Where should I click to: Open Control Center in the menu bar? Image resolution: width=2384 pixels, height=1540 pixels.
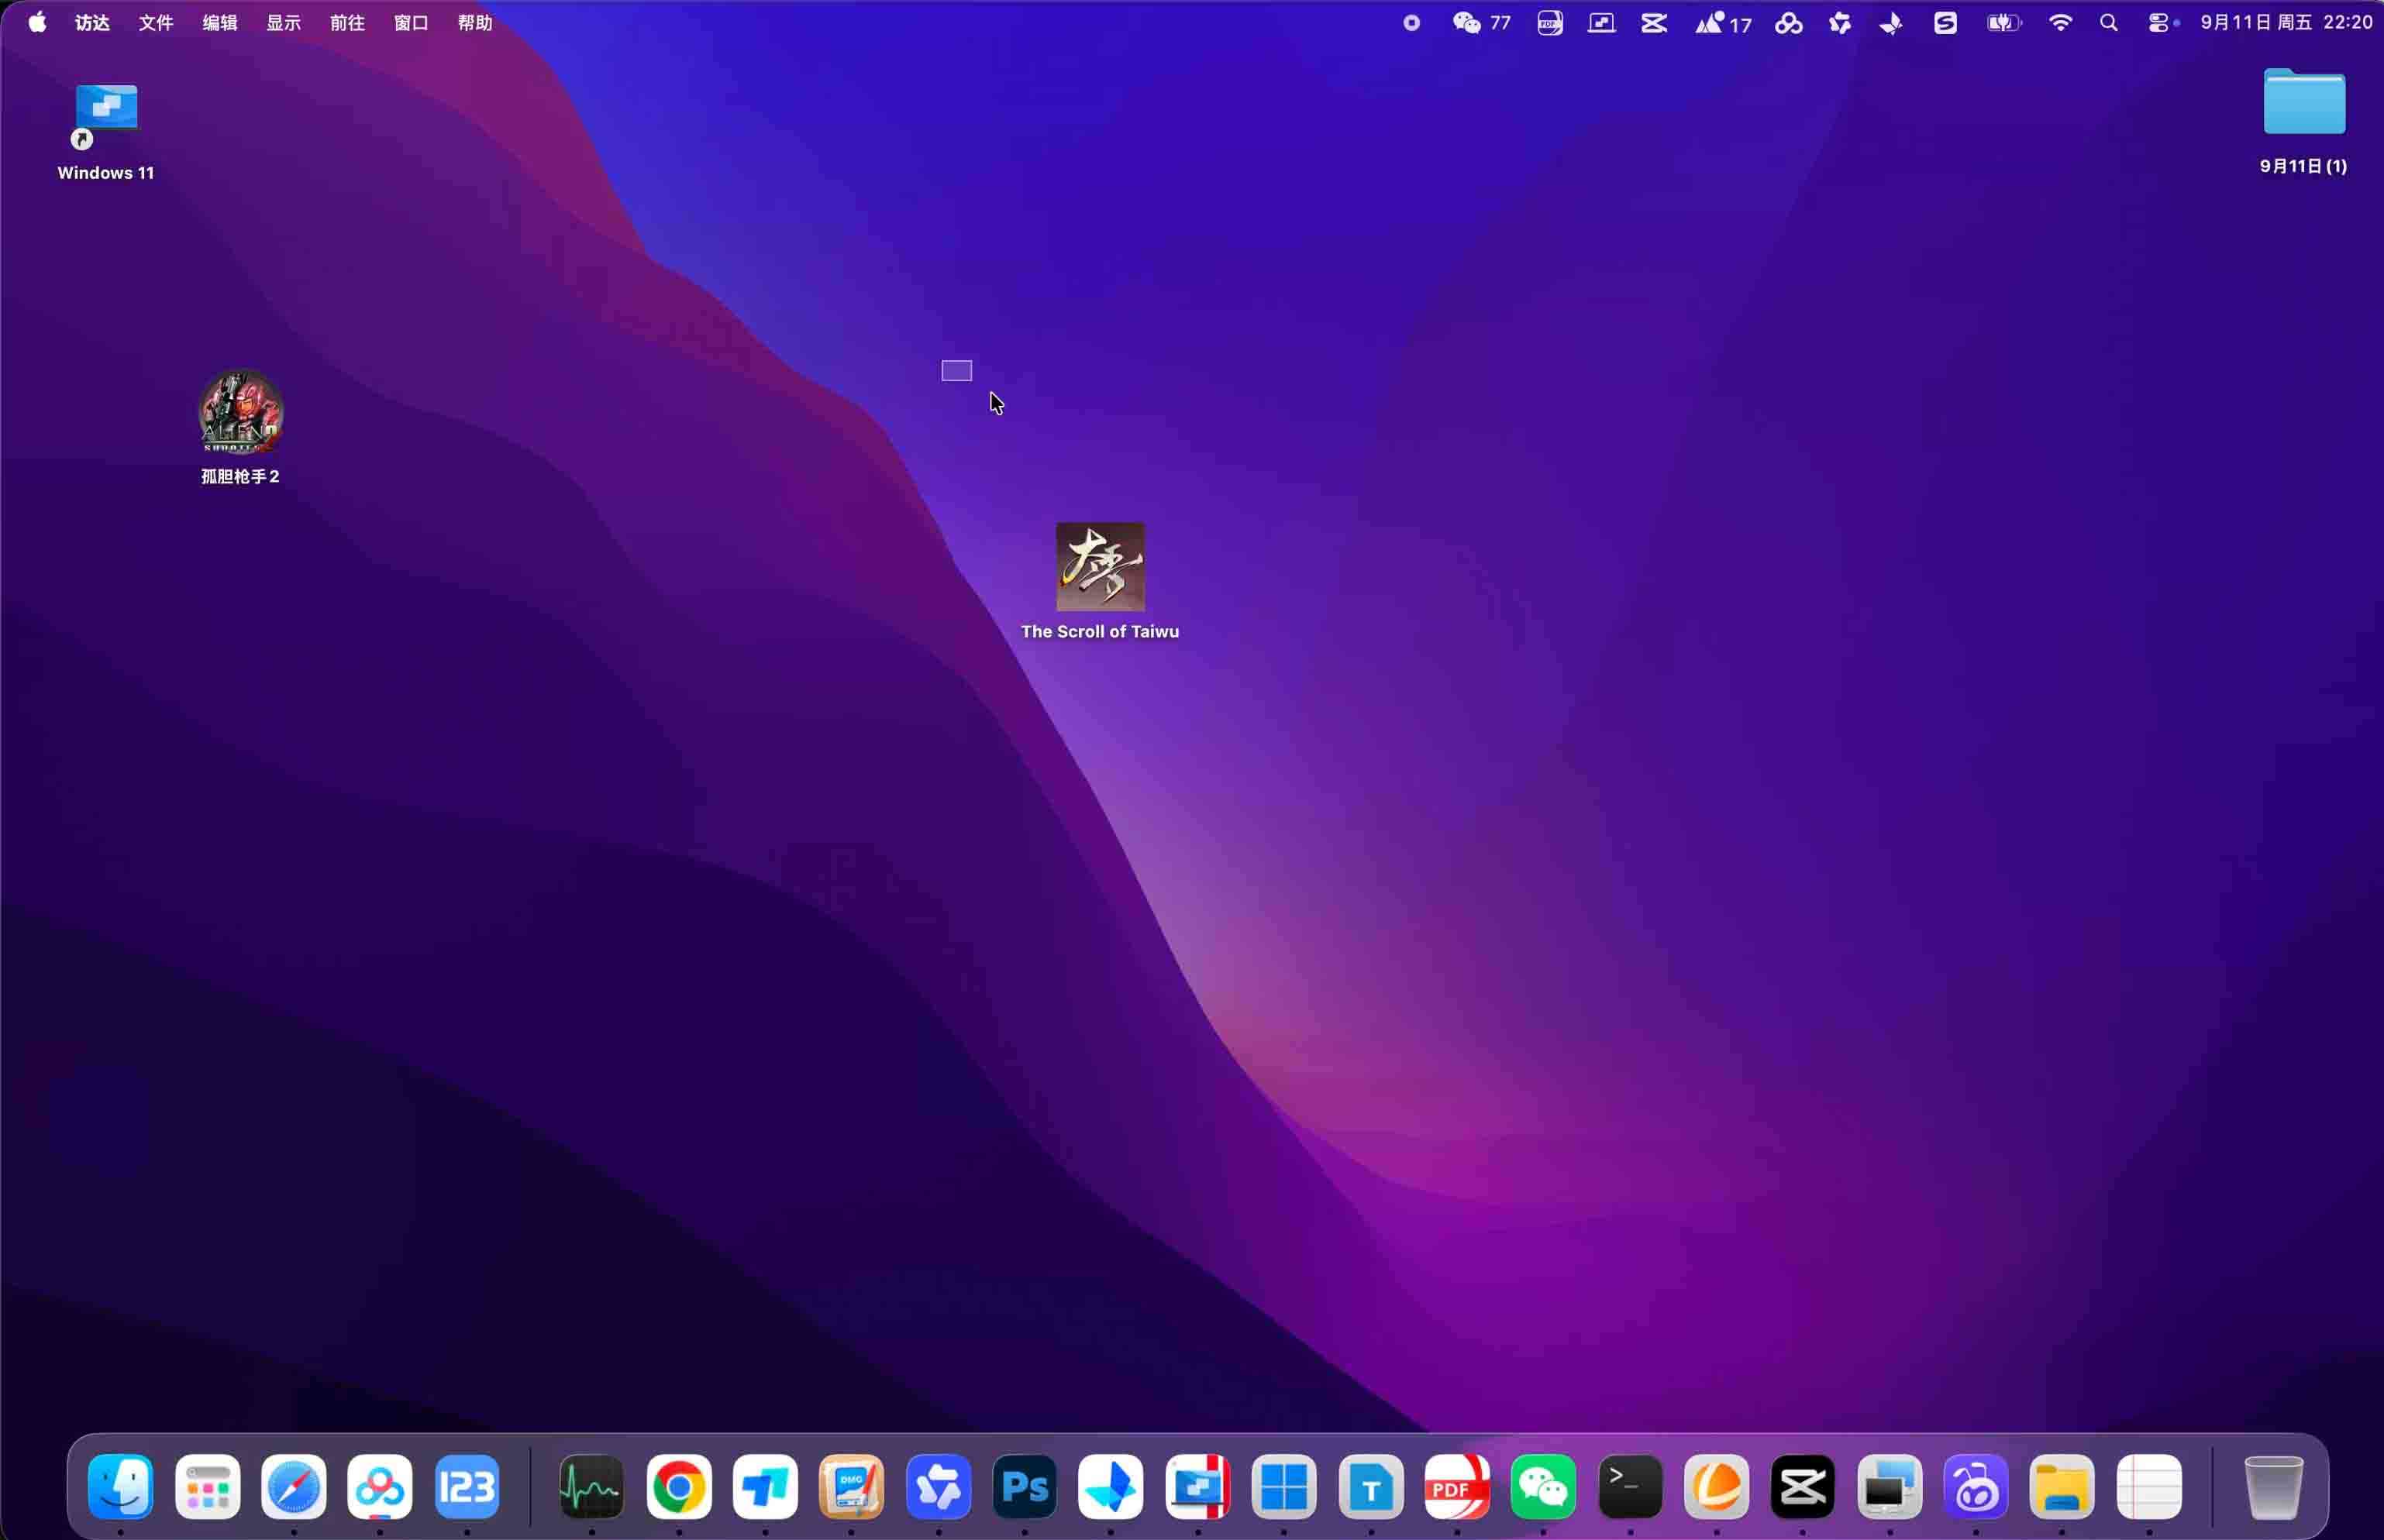(x=2158, y=22)
